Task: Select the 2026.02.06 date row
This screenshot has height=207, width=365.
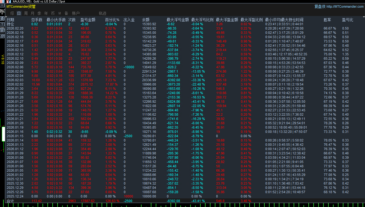Action: pos(185,67)
